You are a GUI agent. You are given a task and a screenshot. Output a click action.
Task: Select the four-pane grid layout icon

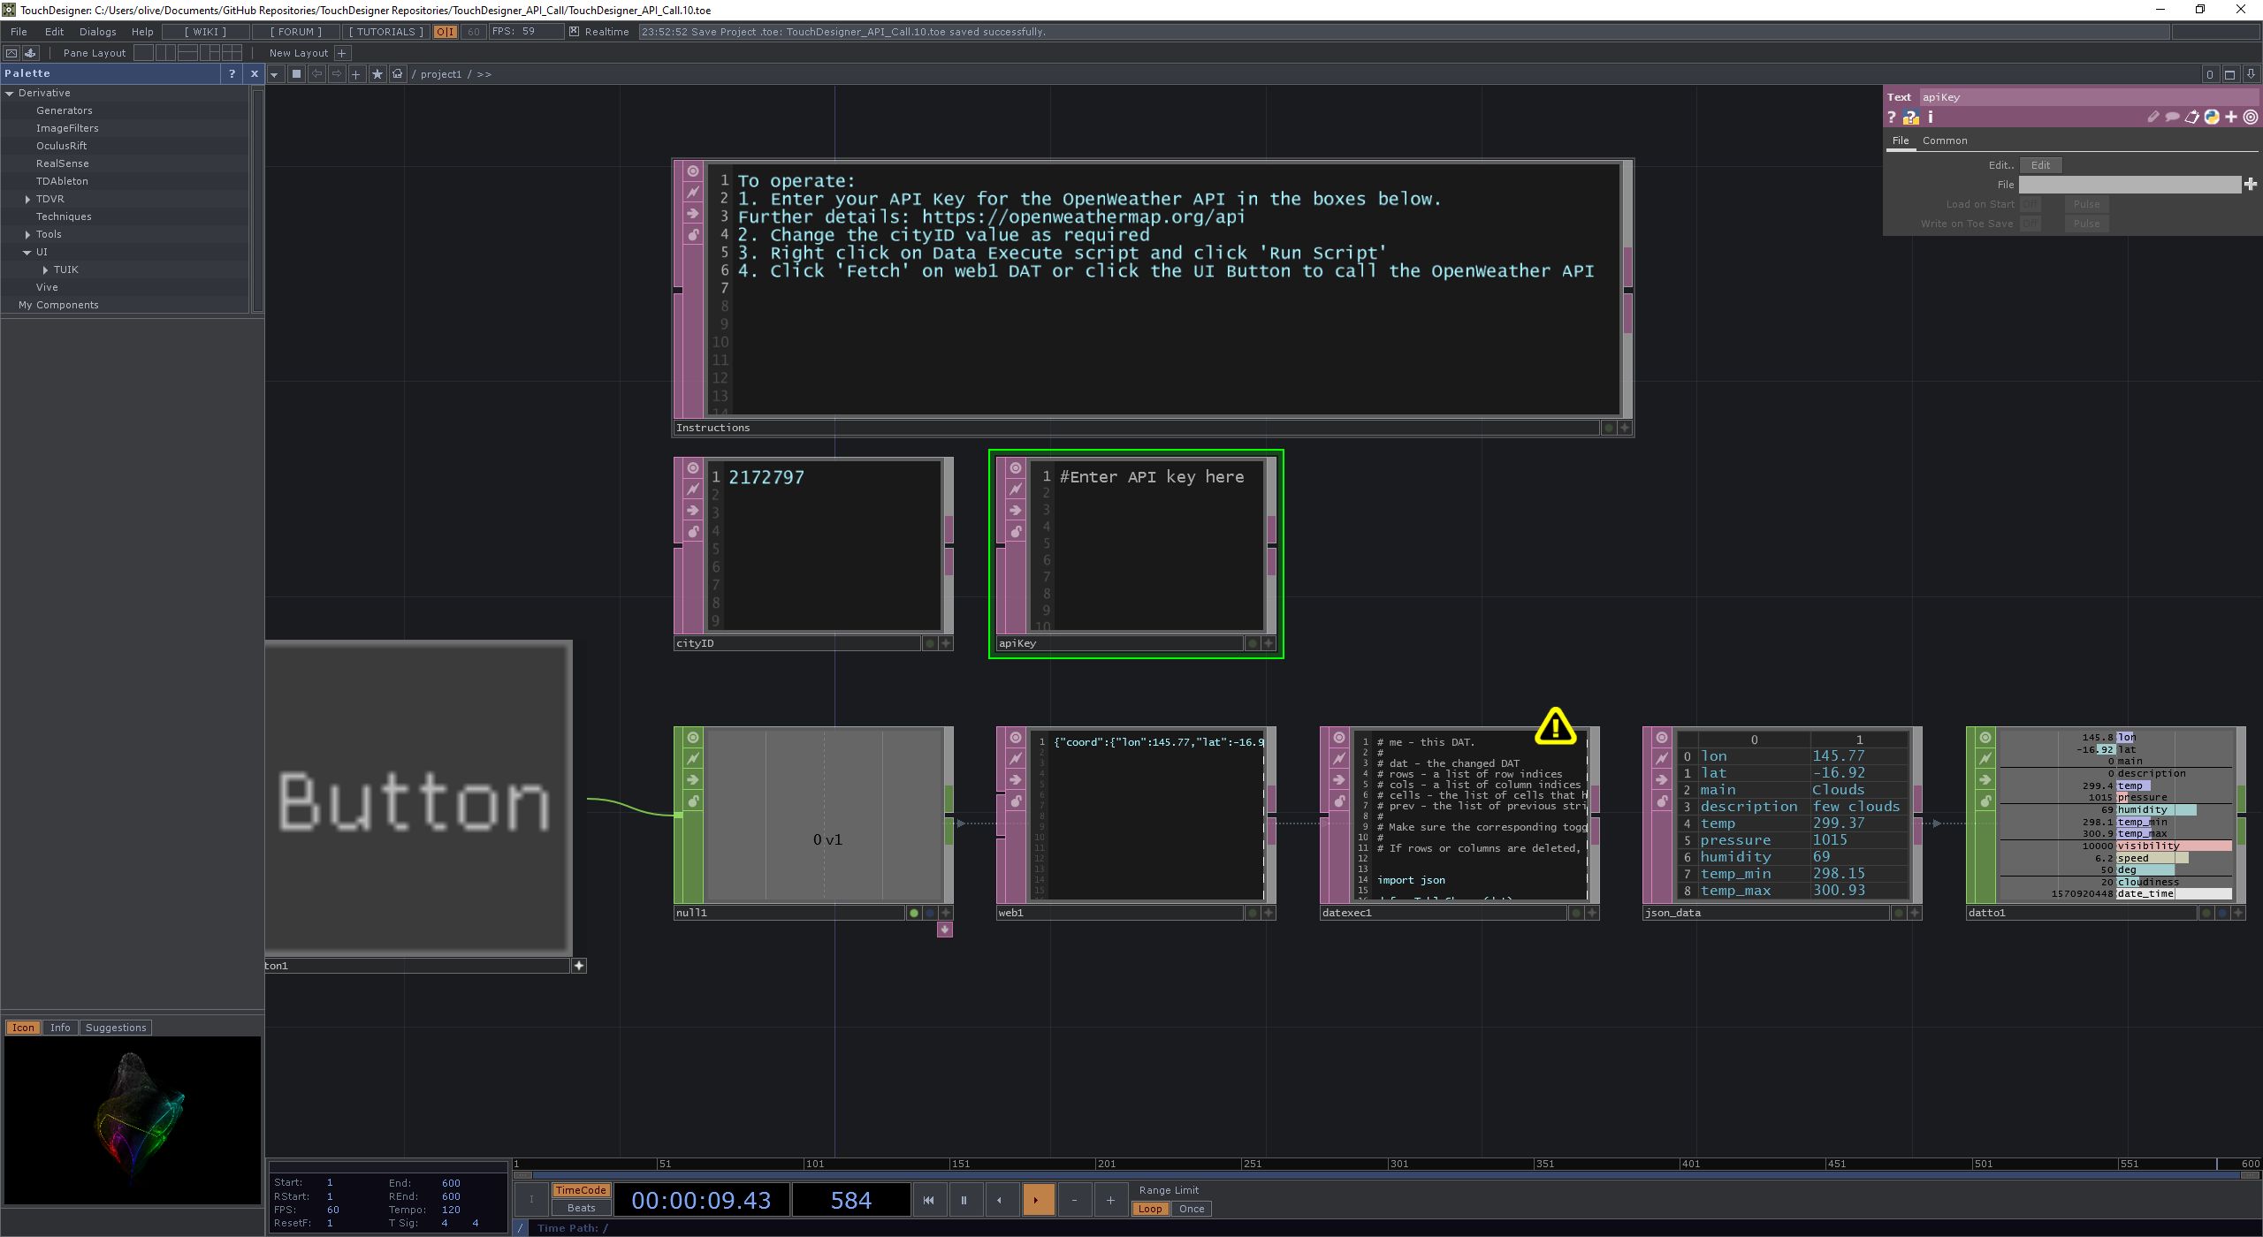pyautogui.click(x=232, y=53)
